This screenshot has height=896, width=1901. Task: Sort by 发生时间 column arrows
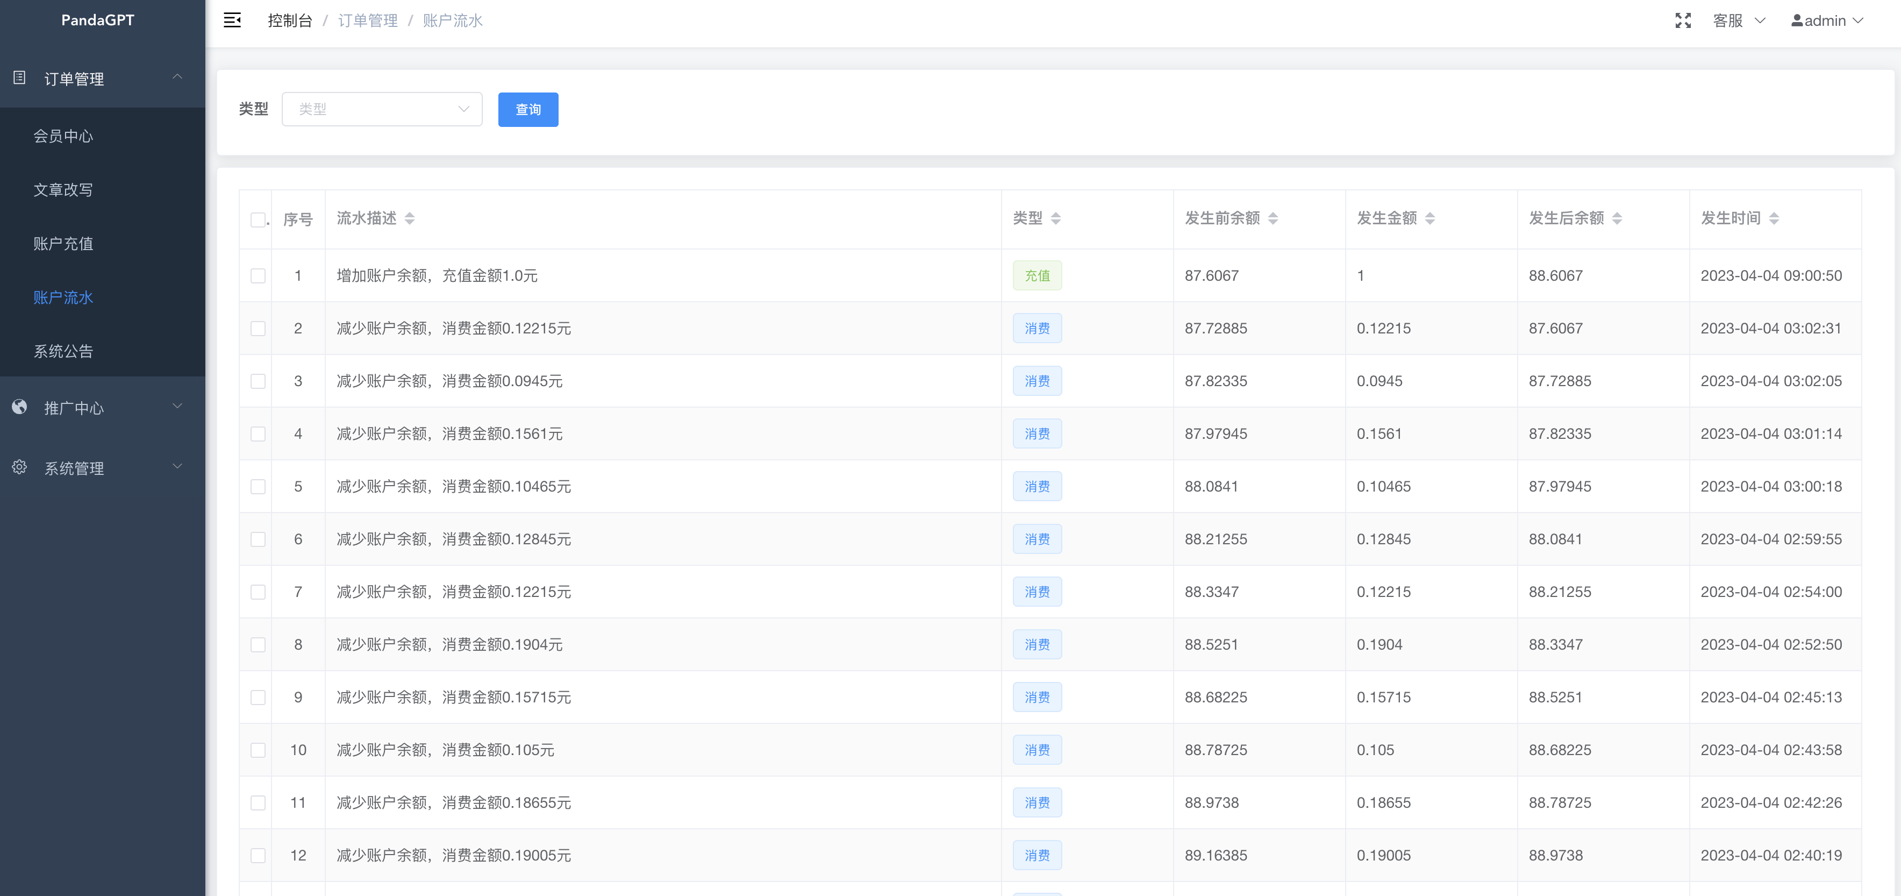[x=1774, y=218]
